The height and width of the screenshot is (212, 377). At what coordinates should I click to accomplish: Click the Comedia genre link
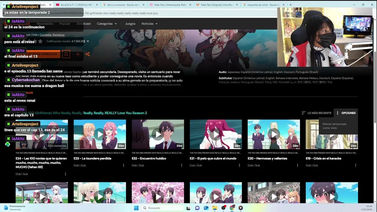click(46, 35)
